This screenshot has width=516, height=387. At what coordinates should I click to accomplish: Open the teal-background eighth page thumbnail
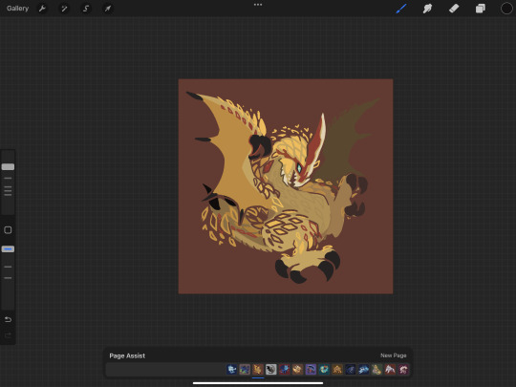point(324,369)
